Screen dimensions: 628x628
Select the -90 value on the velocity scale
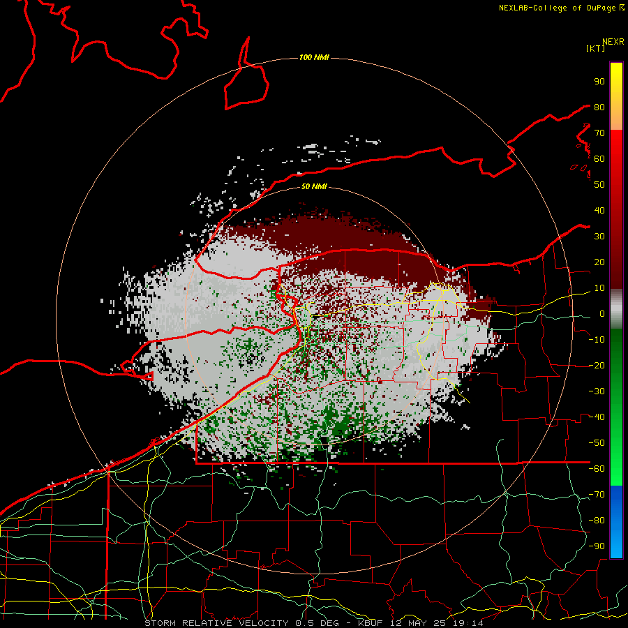point(597,546)
